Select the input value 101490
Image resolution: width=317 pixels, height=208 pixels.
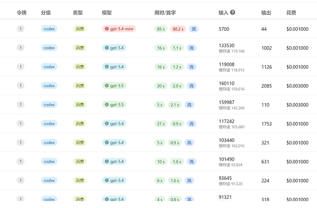pyautogui.click(x=227, y=159)
